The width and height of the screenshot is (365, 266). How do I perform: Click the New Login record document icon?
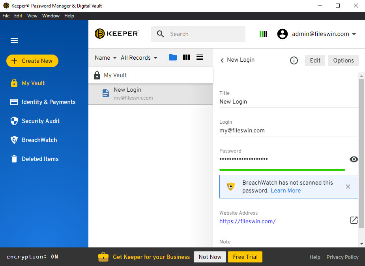pyautogui.click(x=106, y=93)
